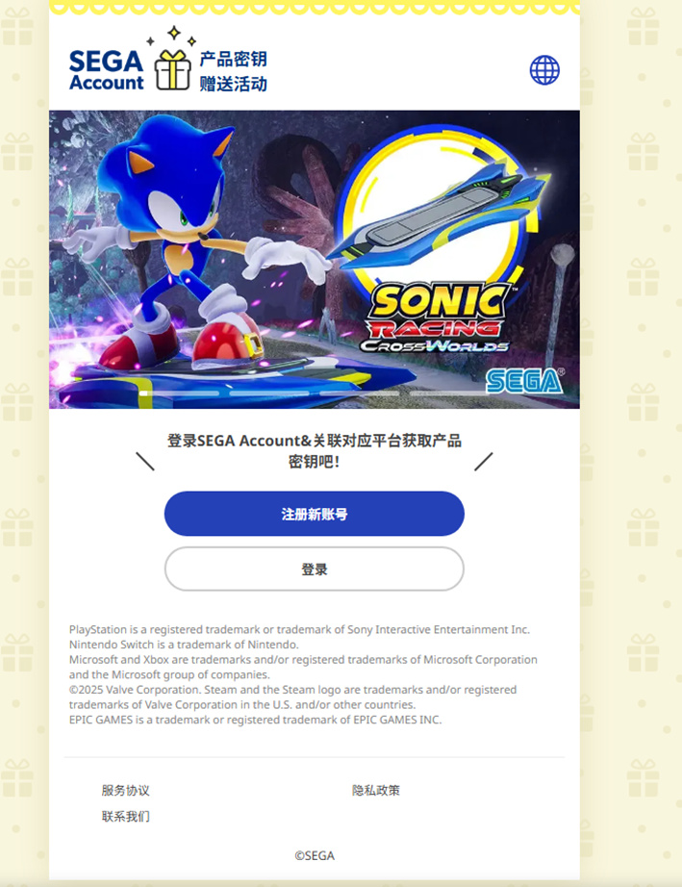
Task: Open the globe language selector
Action: pos(544,70)
